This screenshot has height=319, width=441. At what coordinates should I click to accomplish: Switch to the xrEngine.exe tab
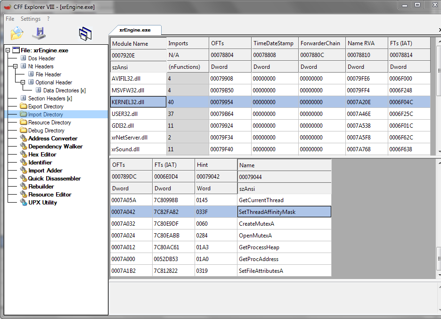click(135, 30)
